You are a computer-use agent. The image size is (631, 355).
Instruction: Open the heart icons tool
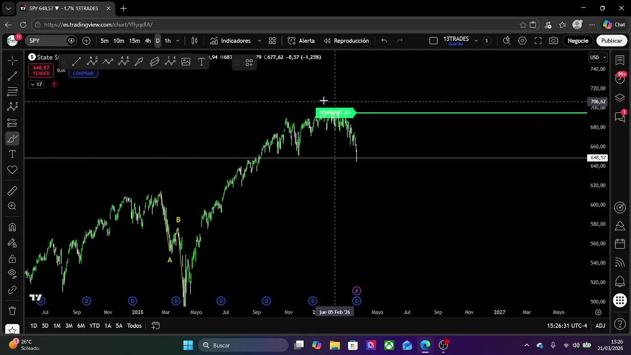(12, 170)
